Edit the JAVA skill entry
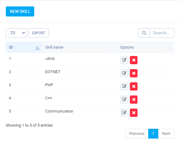180x141 pixels. pyautogui.click(x=124, y=60)
